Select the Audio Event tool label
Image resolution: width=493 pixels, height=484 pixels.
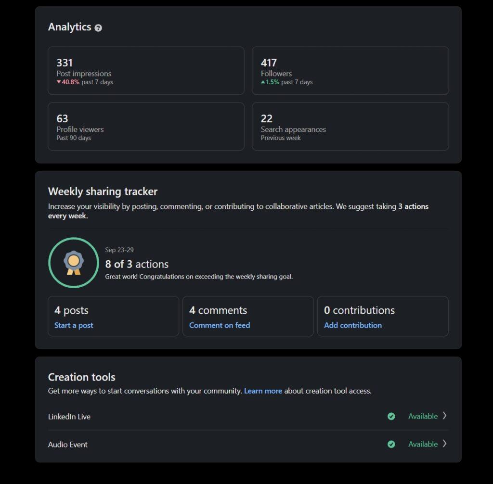coord(68,445)
